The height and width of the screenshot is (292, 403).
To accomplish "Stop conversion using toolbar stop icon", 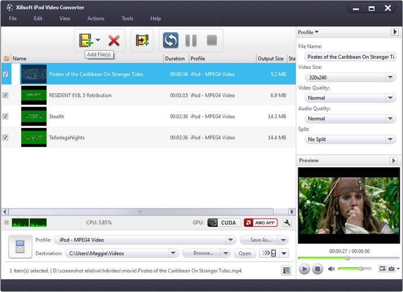I will coord(212,40).
